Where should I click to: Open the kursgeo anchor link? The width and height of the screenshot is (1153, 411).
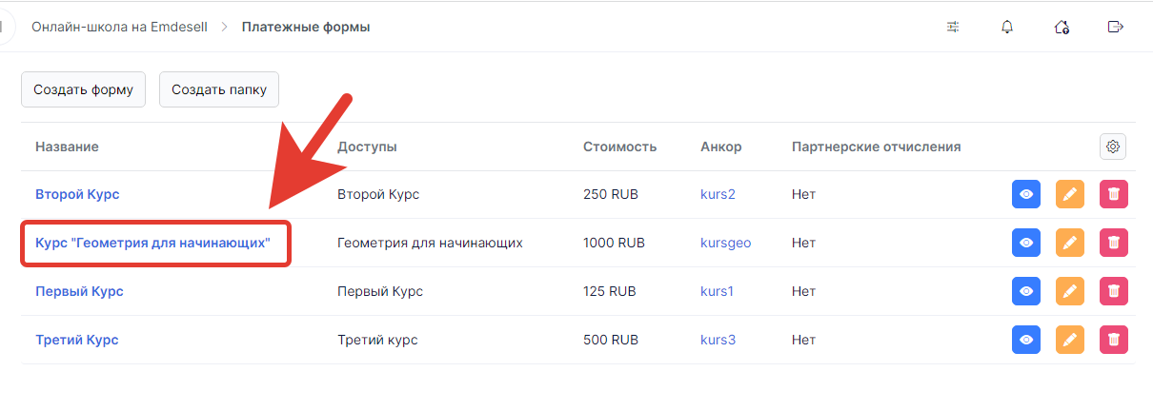(726, 243)
